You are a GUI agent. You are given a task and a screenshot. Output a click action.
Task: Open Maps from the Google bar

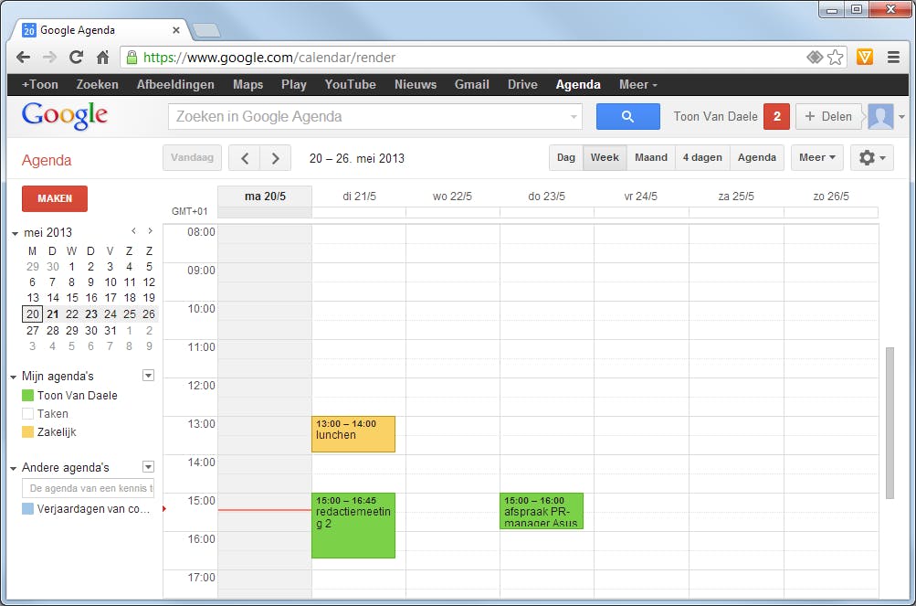247,84
